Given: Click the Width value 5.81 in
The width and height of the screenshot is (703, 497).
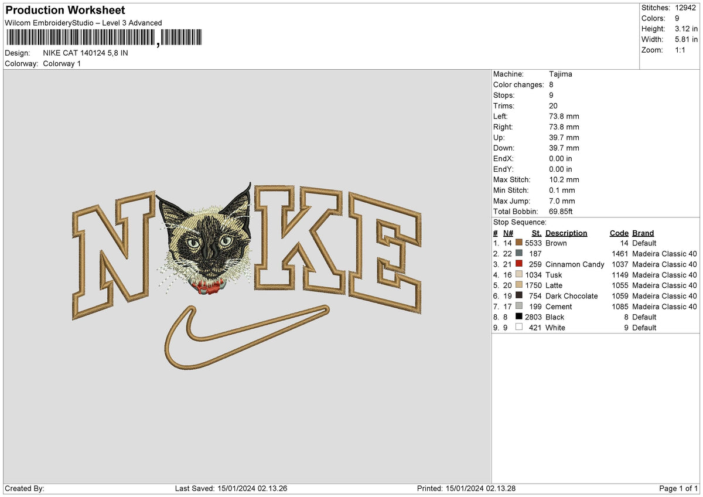Looking at the screenshot, I should point(687,39).
